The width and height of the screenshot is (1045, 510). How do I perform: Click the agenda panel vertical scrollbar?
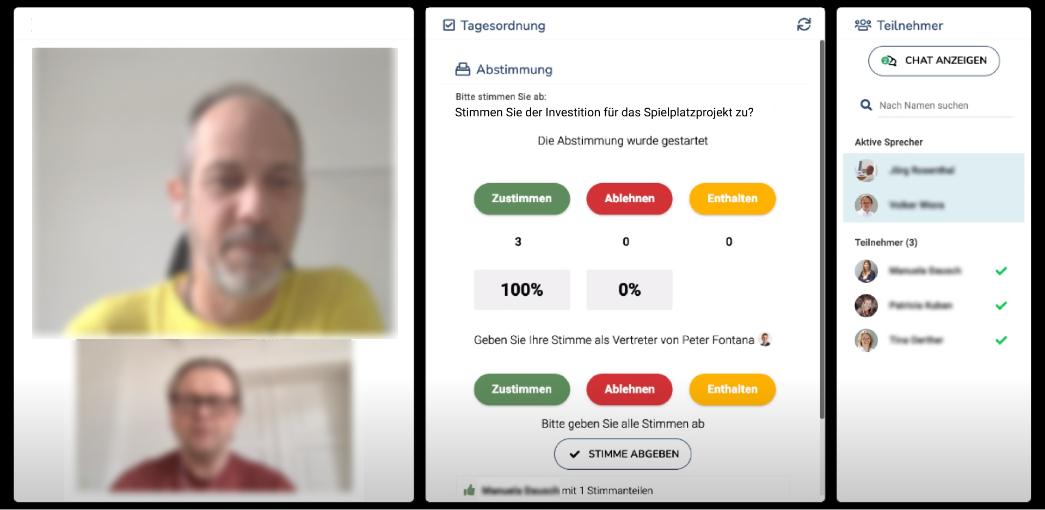pos(822,228)
